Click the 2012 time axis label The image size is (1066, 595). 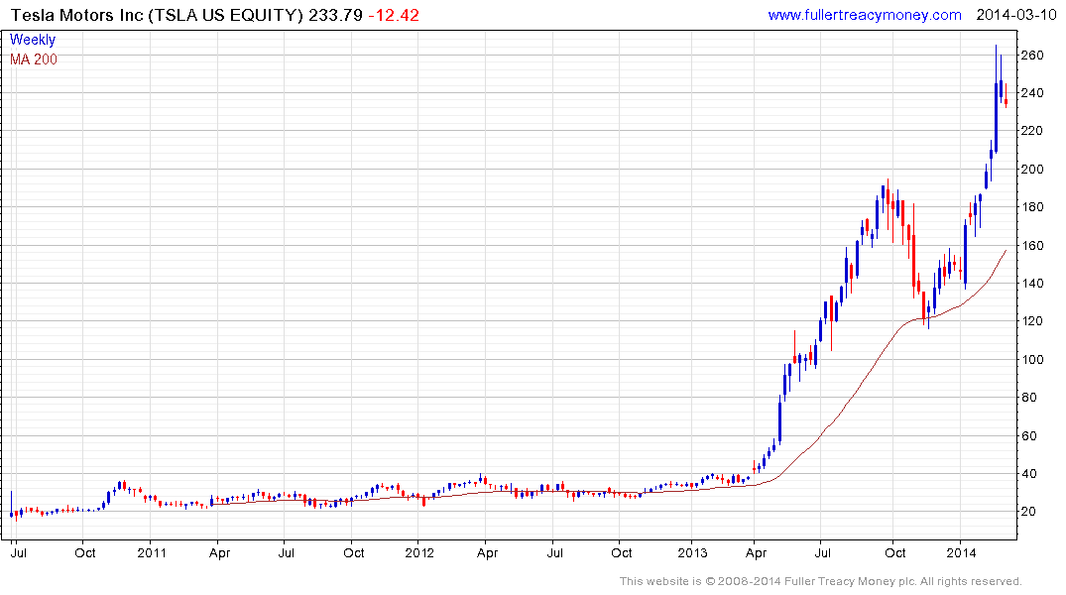pyautogui.click(x=419, y=552)
